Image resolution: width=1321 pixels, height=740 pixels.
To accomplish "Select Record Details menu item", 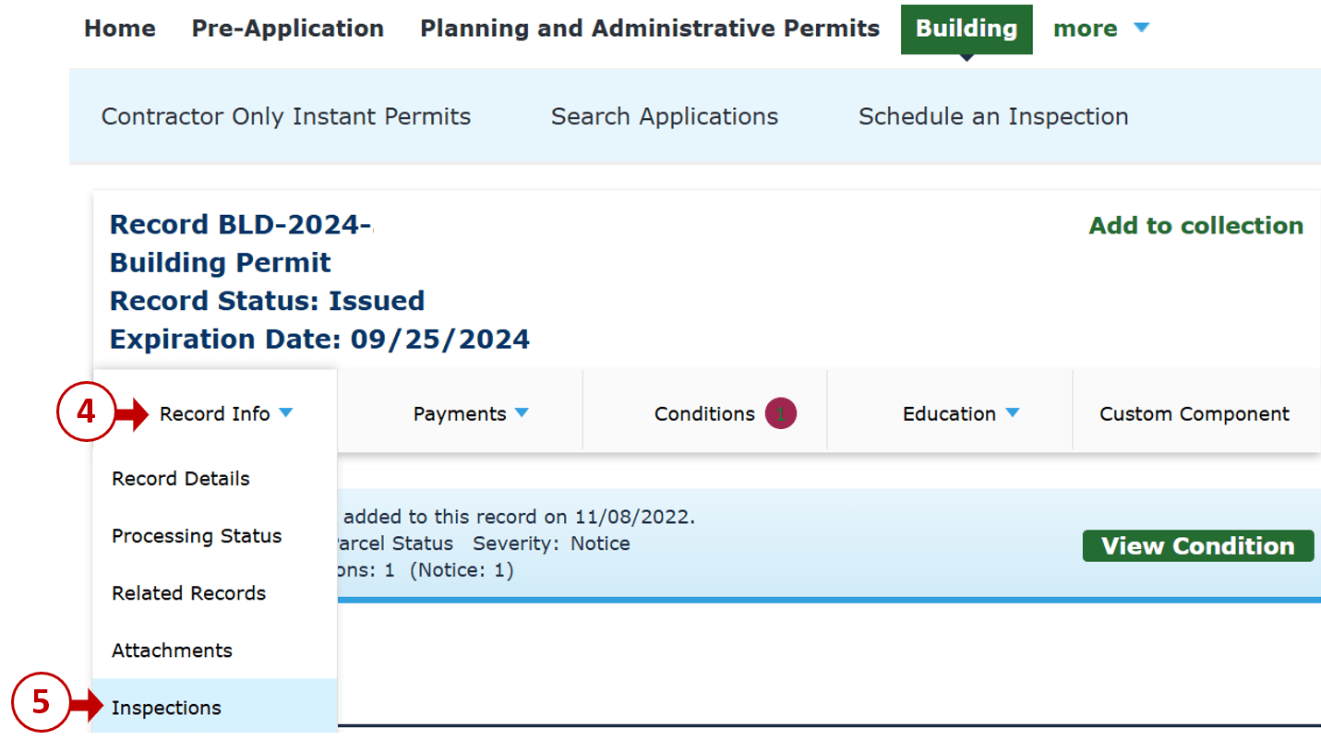I will tap(181, 479).
